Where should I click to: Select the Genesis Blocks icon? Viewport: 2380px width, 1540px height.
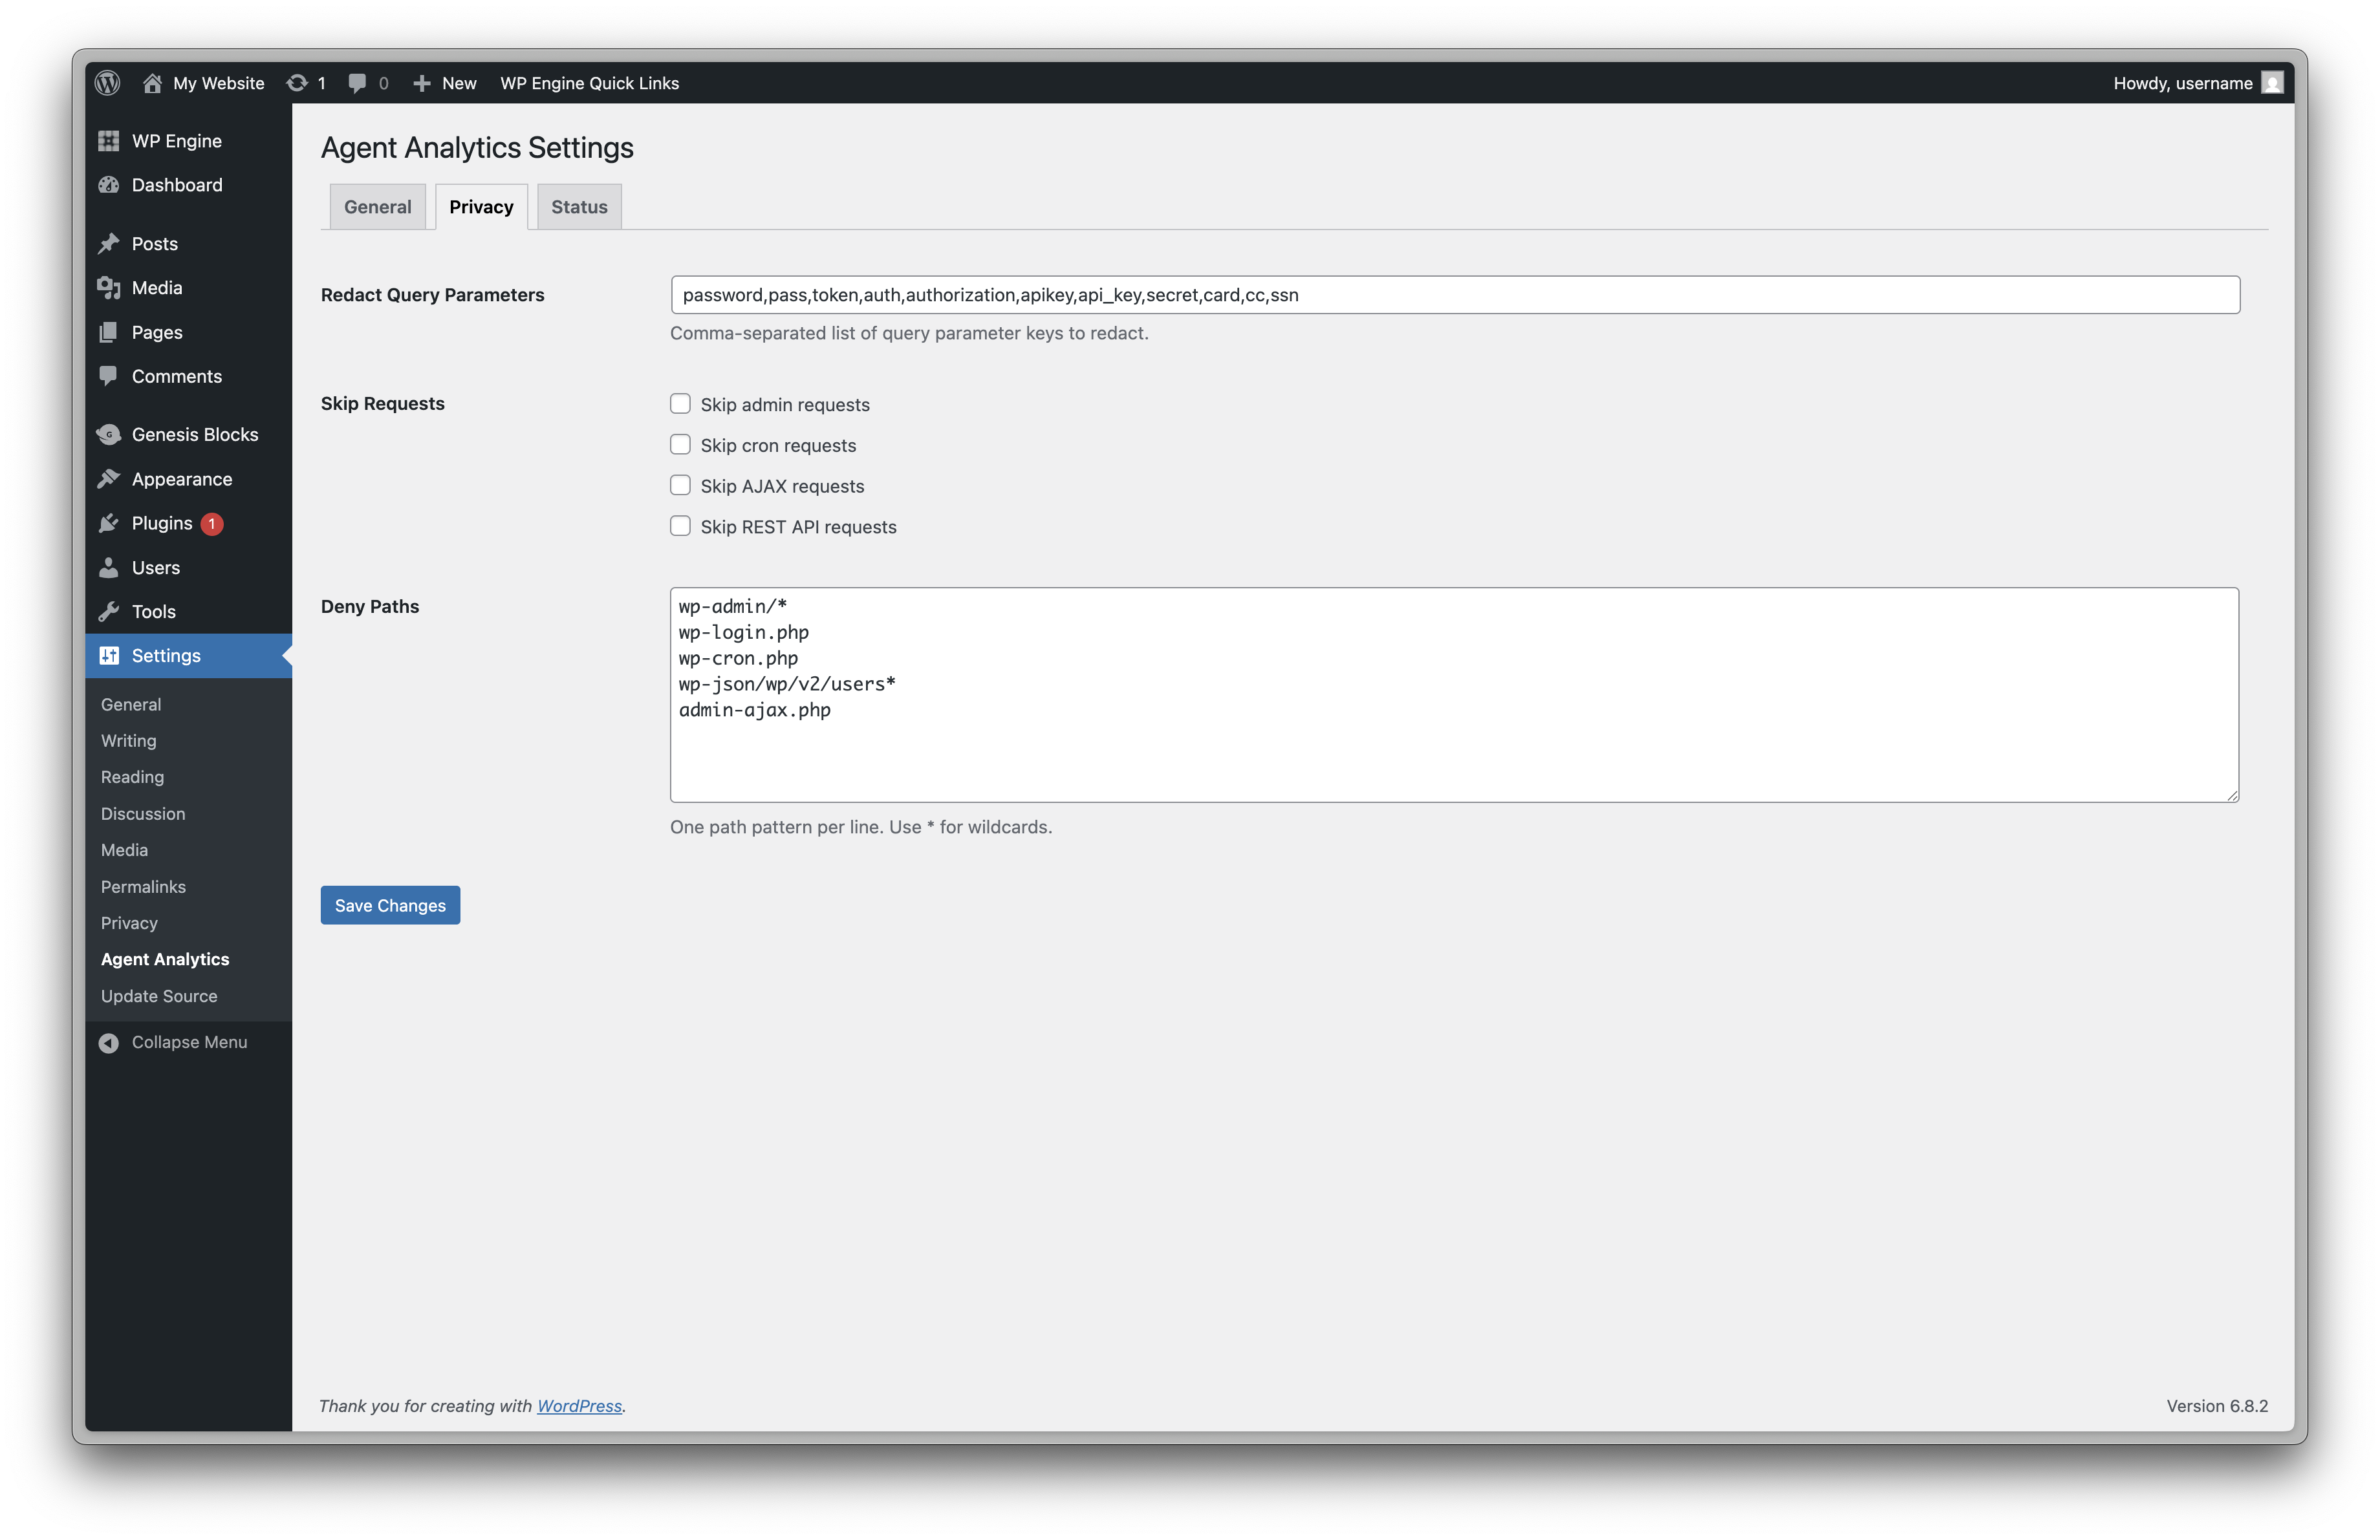pos(109,434)
